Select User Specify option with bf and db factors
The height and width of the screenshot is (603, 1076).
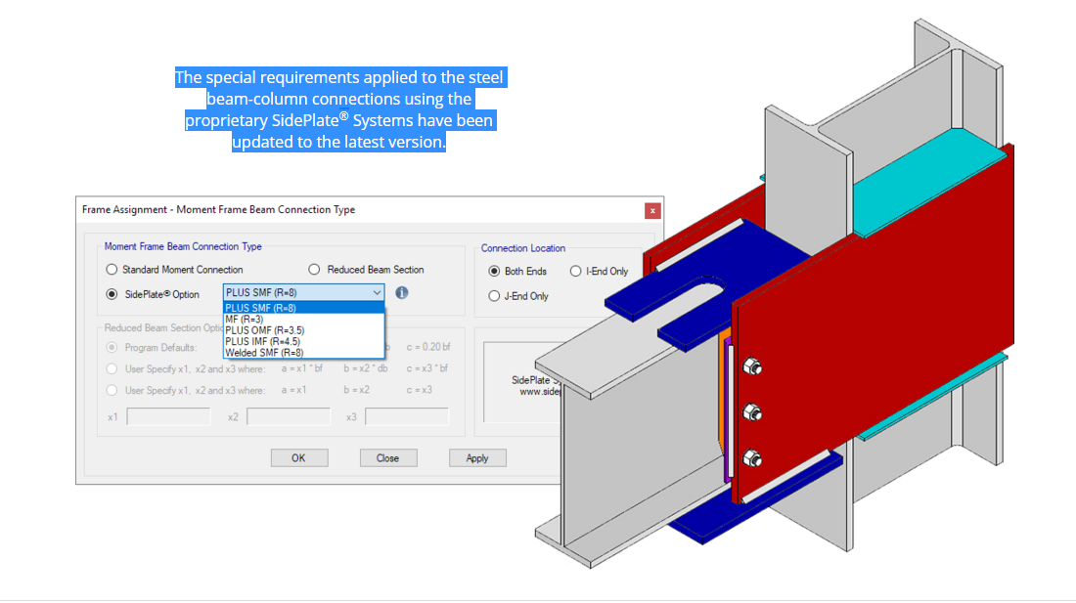112,368
